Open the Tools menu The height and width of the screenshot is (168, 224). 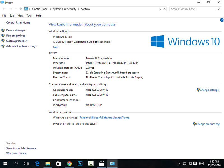(x=29, y=15)
